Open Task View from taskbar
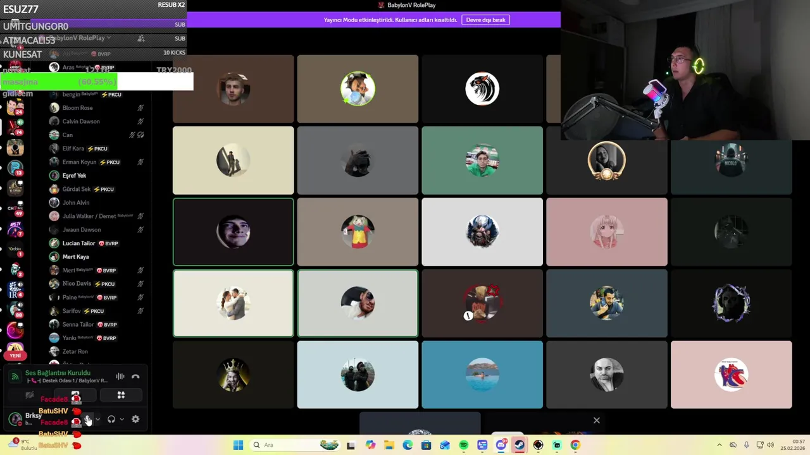The width and height of the screenshot is (810, 455). [351, 445]
